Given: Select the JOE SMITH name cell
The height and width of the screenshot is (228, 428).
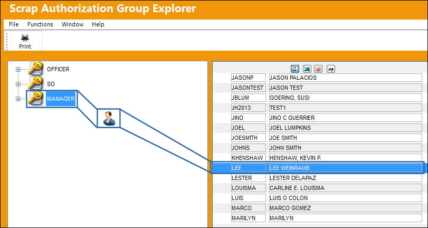Looking at the screenshot, I should (345, 138).
